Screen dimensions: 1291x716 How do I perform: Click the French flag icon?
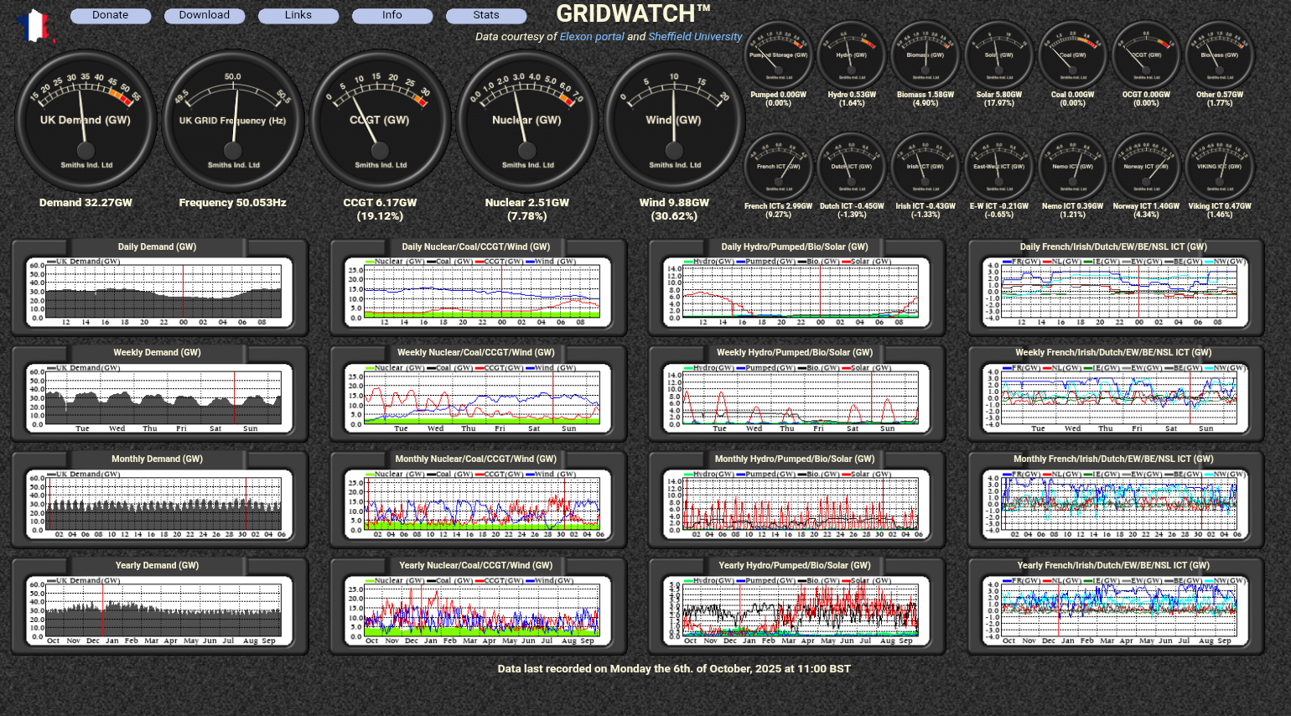pyautogui.click(x=34, y=26)
